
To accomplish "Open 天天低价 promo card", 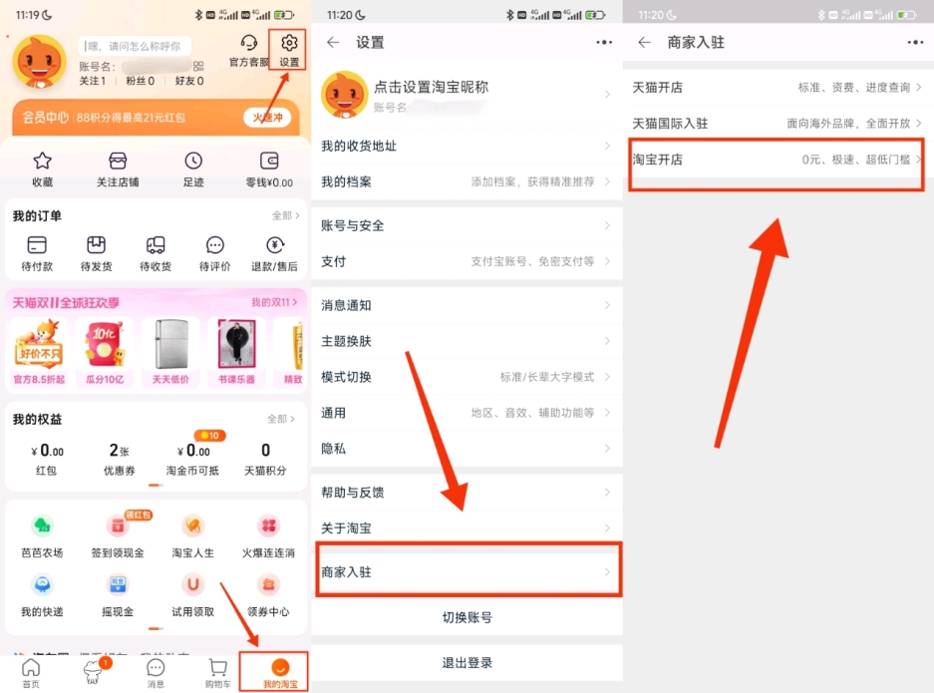I will tap(171, 352).
